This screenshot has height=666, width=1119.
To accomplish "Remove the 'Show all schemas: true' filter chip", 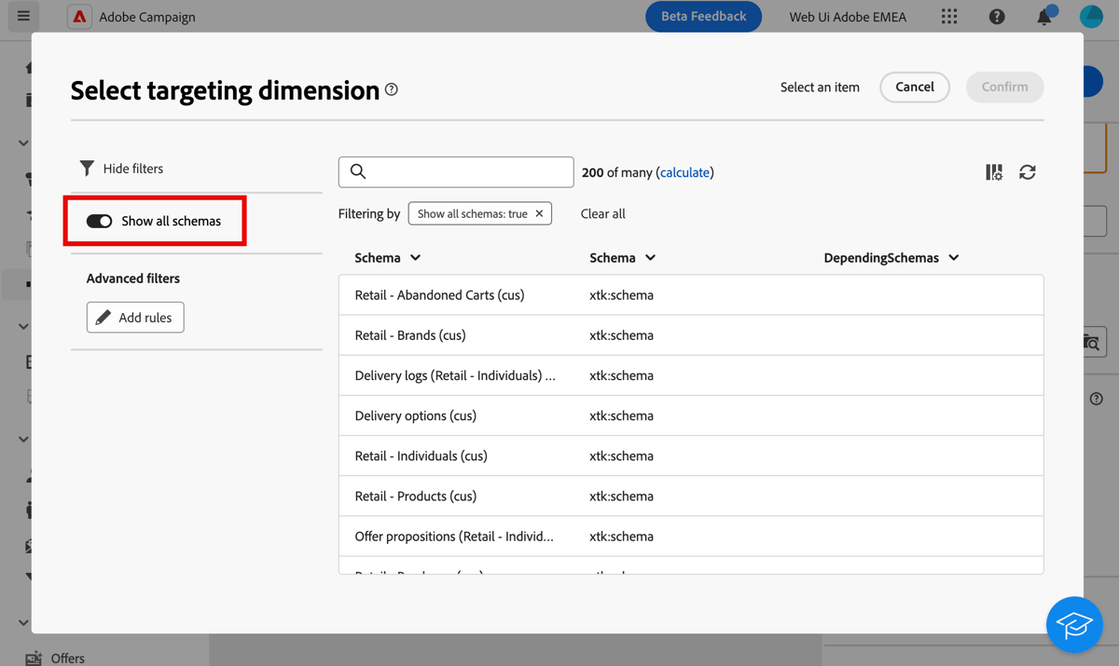I will 539,212.
